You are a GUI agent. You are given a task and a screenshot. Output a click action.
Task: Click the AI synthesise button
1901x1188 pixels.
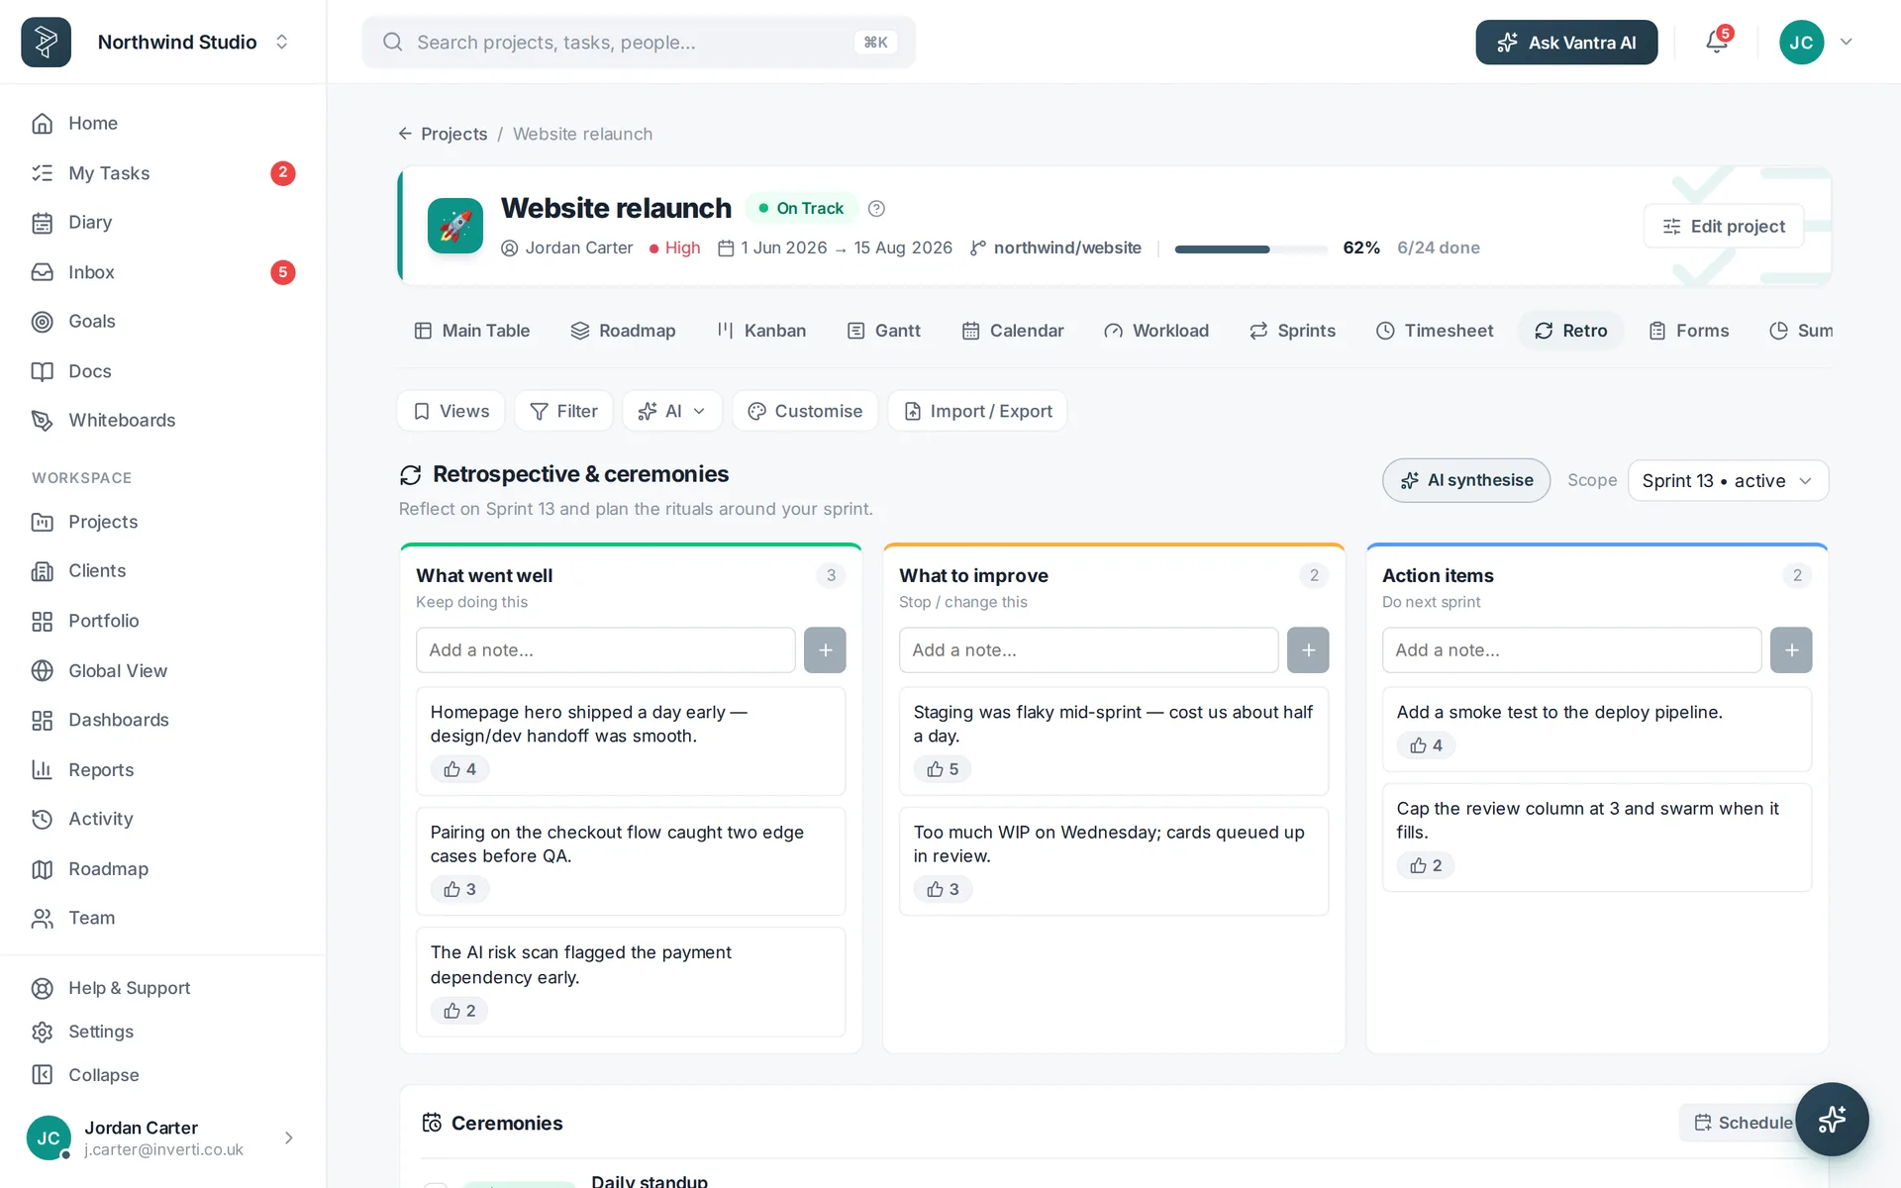point(1466,480)
